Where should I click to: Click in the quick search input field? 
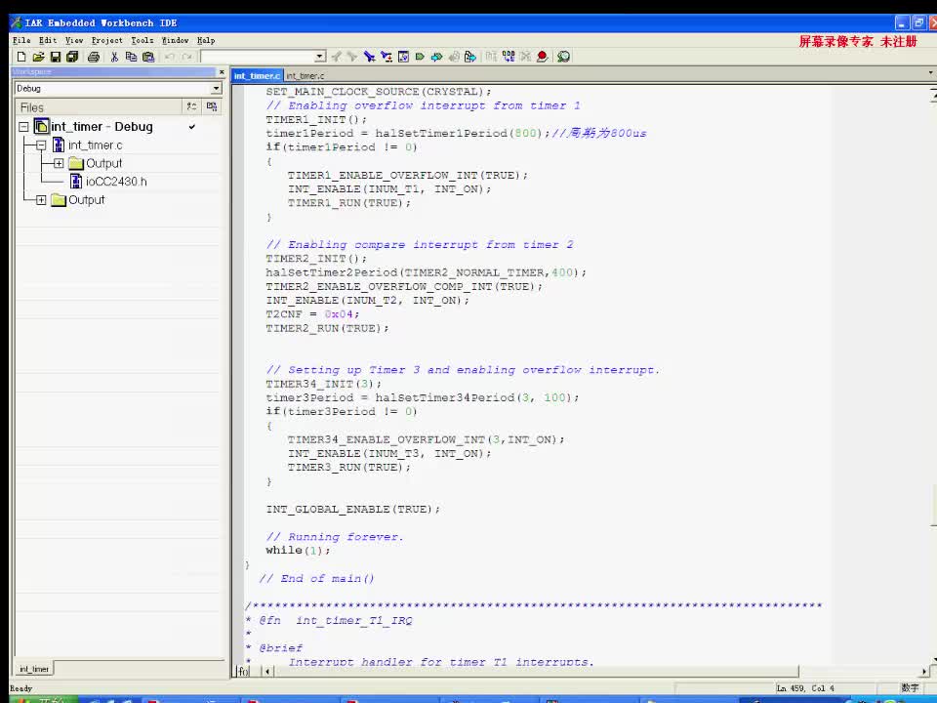(258, 57)
